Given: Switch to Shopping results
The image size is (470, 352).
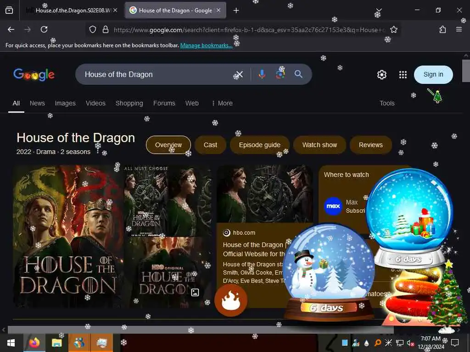Looking at the screenshot, I should pos(129,103).
